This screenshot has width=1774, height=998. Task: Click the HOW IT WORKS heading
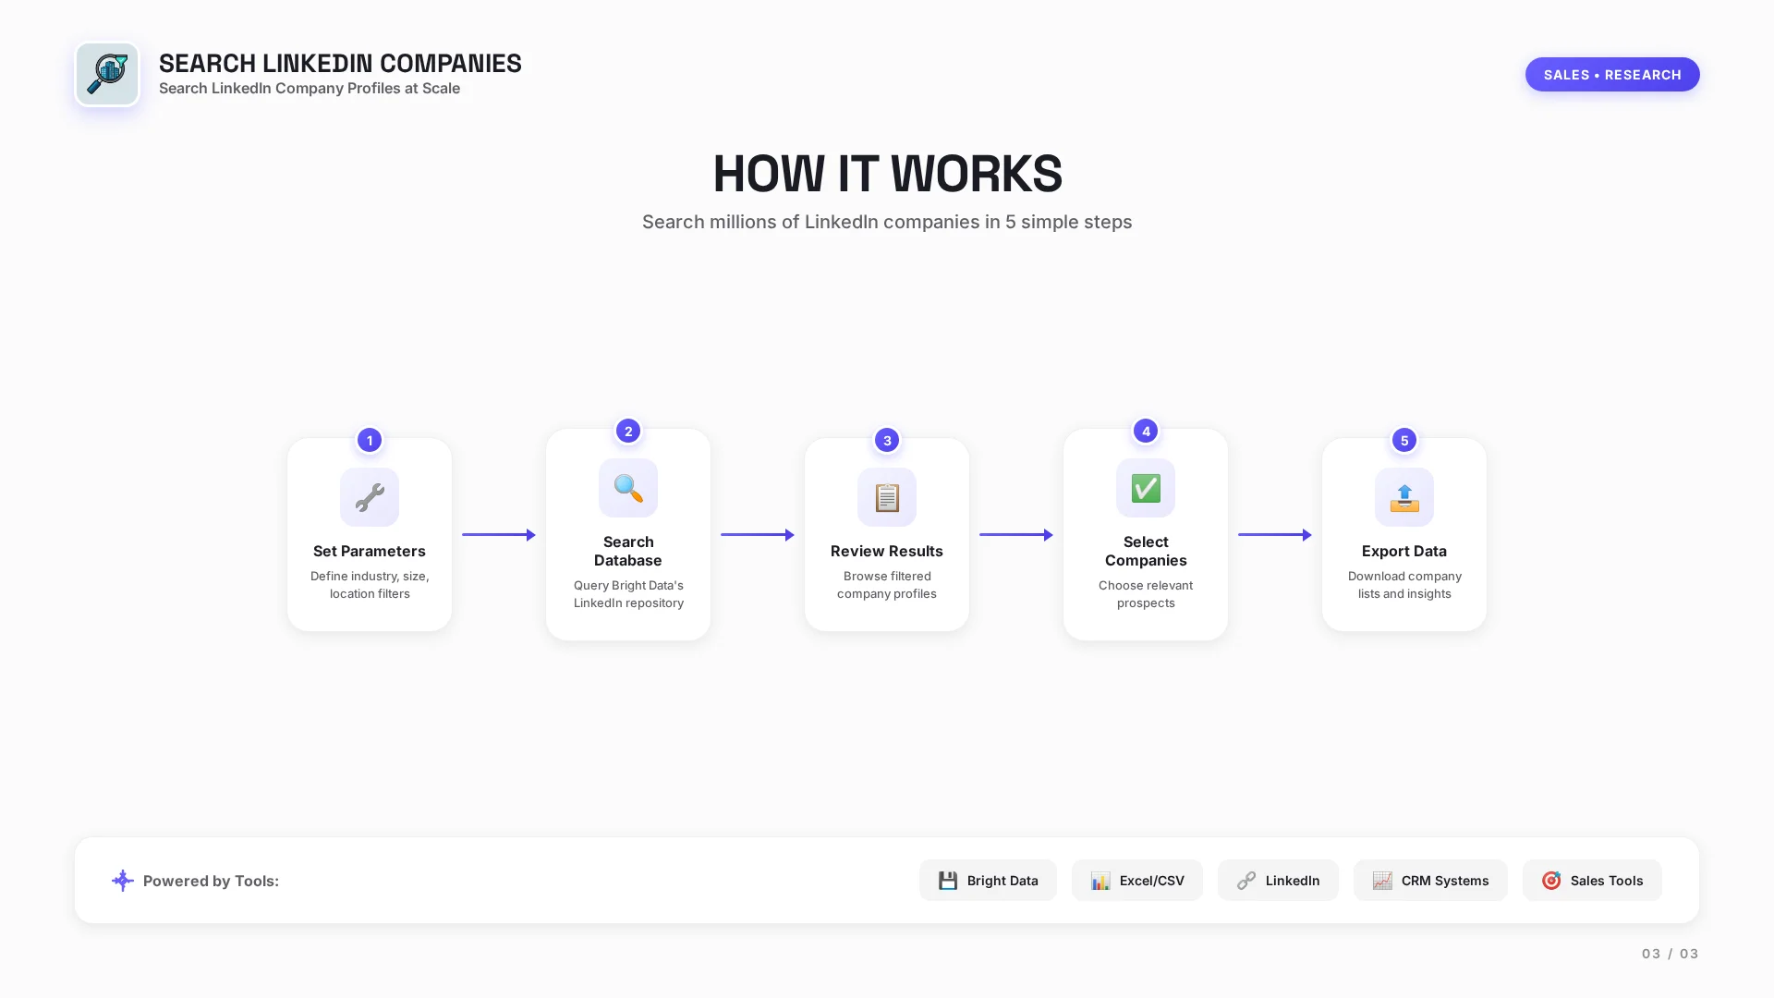pos(887,174)
